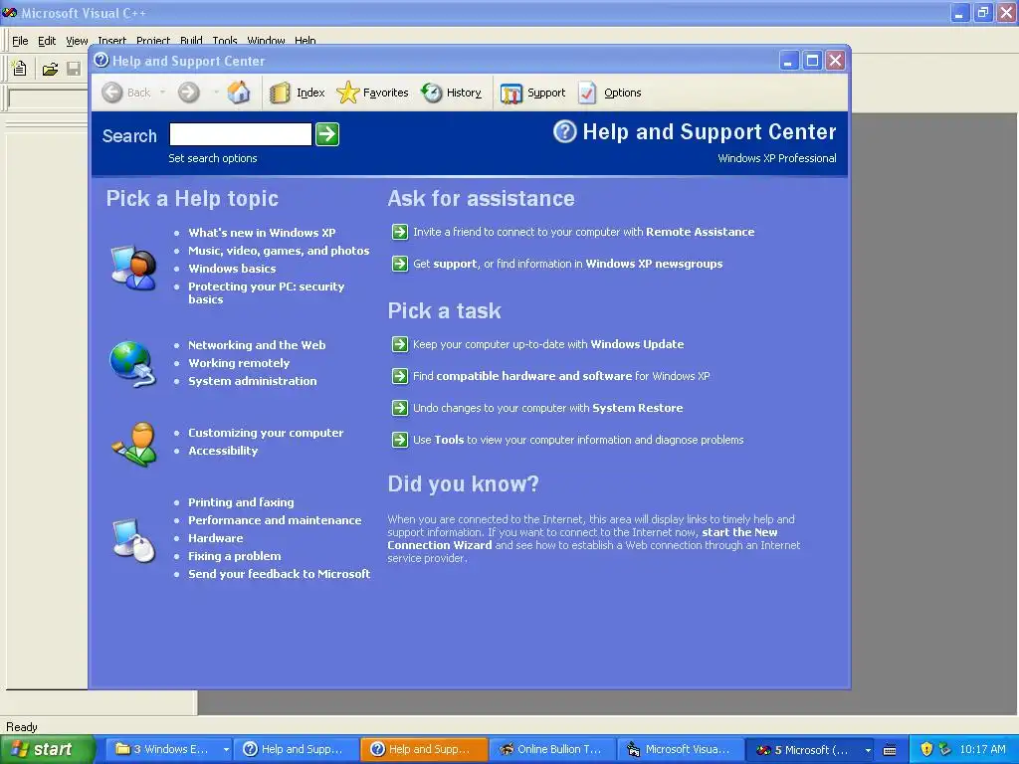Image resolution: width=1019 pixels, height=764 pixels.
Task: Click the Open folder icon in Visual C++
Action: [x=50, y=69]
